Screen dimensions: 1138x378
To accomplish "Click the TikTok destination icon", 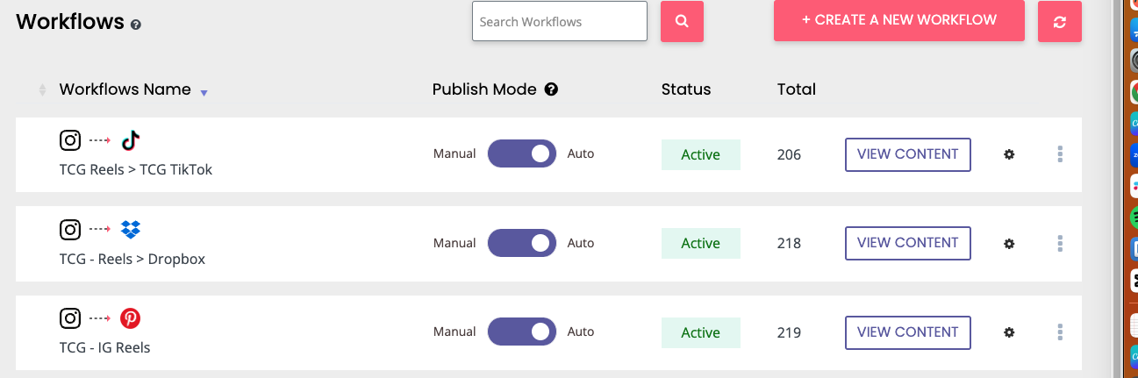I will 131,140.
